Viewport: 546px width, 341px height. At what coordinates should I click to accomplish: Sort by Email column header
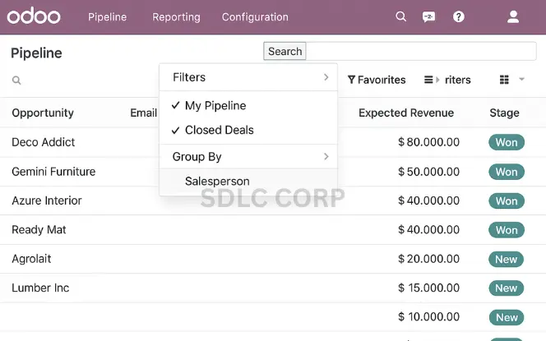[143, 113]
